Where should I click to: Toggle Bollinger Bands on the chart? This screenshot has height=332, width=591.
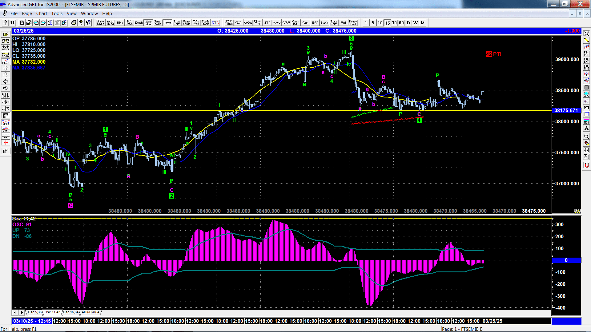(129, 23)
